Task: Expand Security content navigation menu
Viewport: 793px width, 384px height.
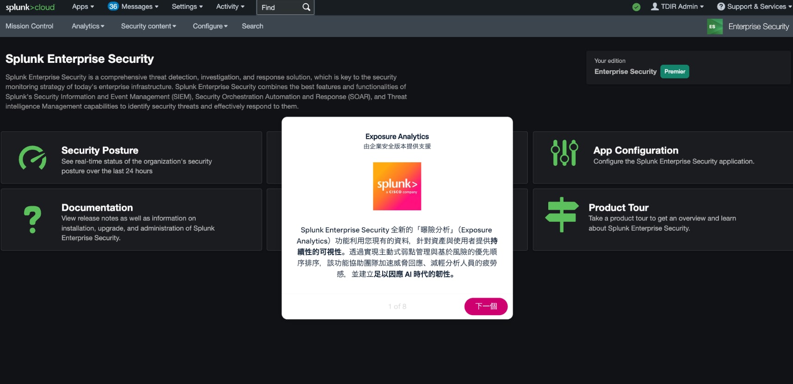Action: [149, 26]
